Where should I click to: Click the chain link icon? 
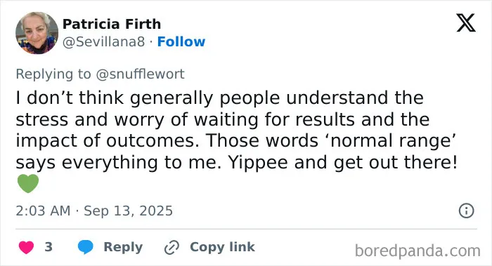[171, 247]
